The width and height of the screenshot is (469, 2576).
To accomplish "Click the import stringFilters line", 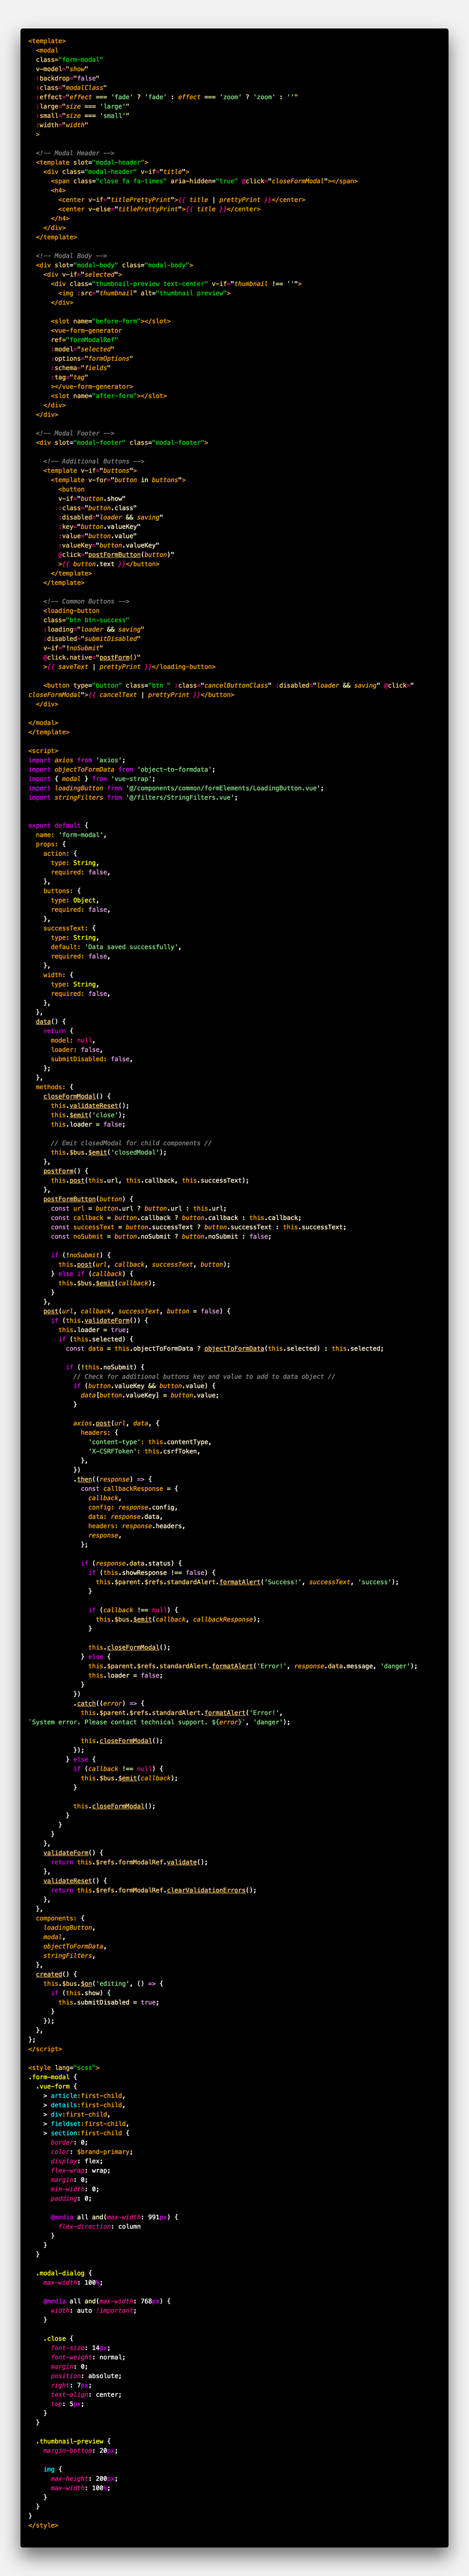I will click(133, 797).
